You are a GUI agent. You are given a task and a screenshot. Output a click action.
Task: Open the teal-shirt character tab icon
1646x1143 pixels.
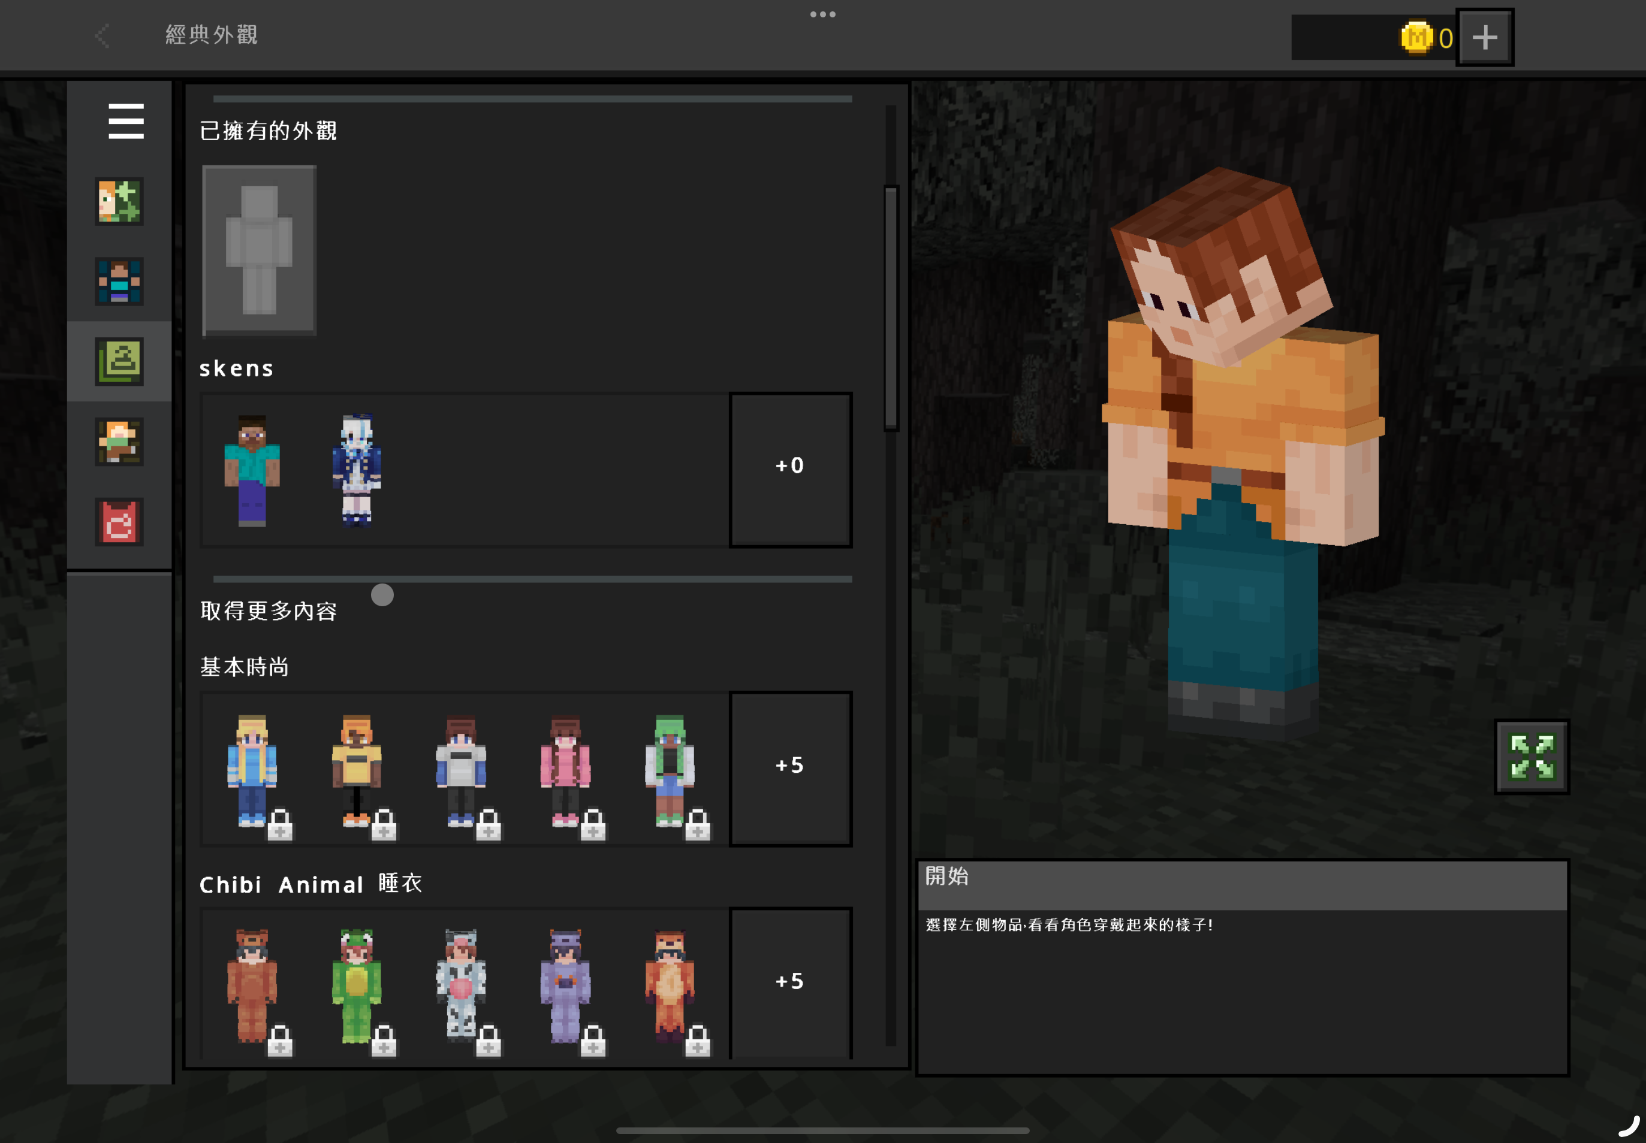coord(119,282)
